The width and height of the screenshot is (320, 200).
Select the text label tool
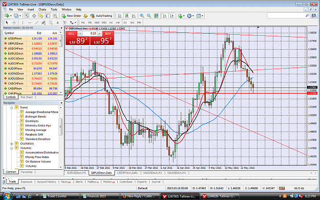click(65, 23)
